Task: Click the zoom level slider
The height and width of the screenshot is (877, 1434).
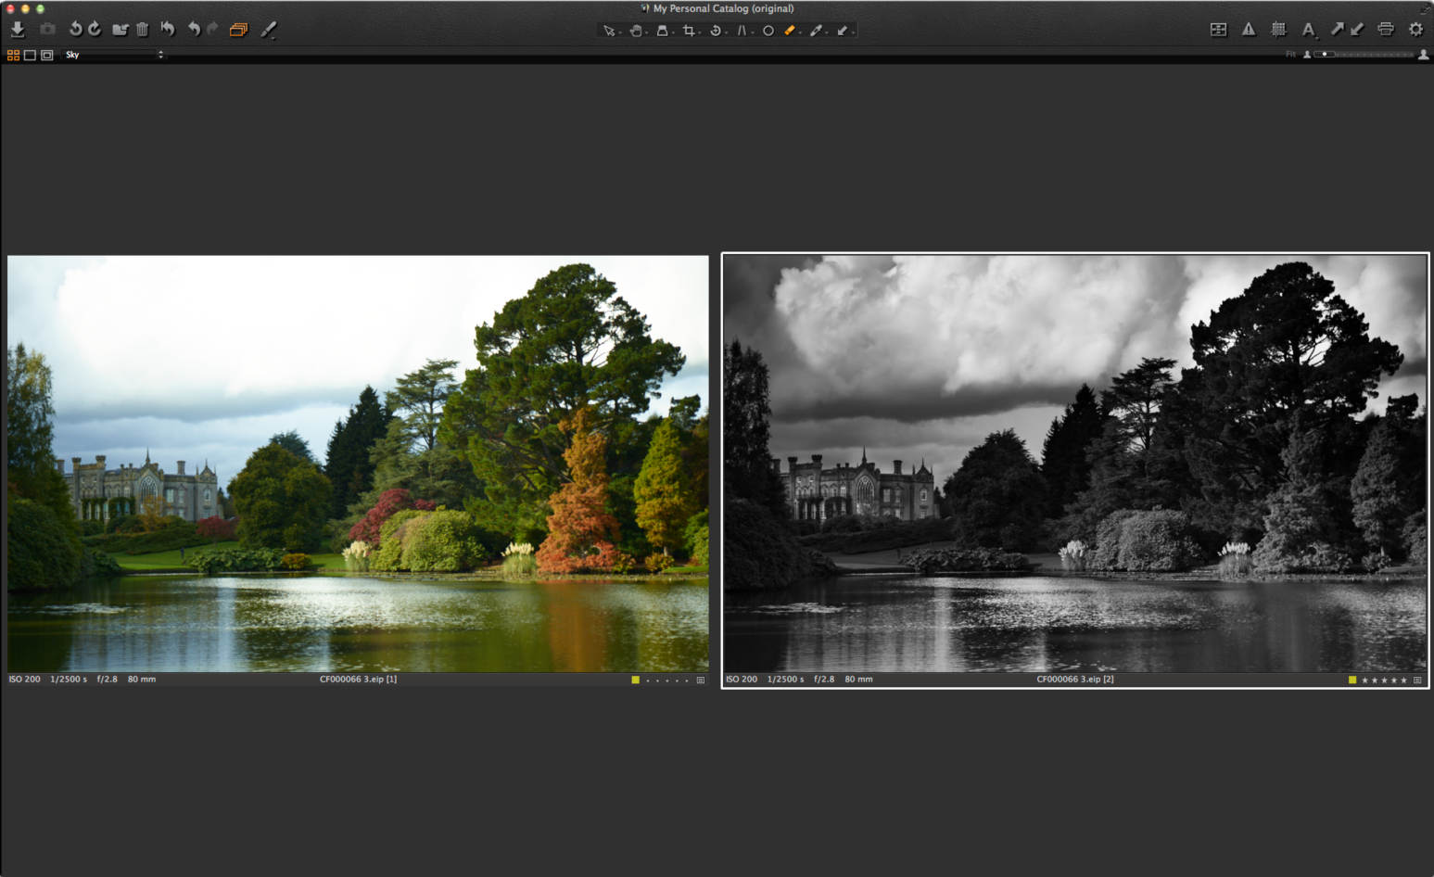Action: point(1325,54)
